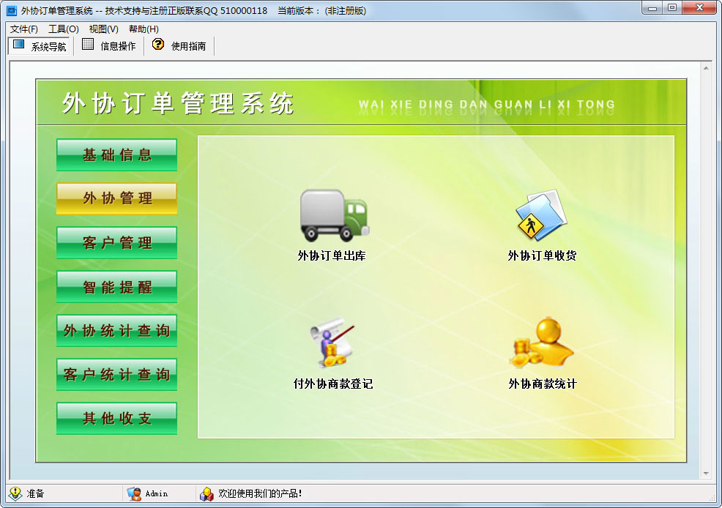The height and width of the screenshot is (508, 722).
Task: Click the 使用指南 toolbar label
Action: pos(188,46)
